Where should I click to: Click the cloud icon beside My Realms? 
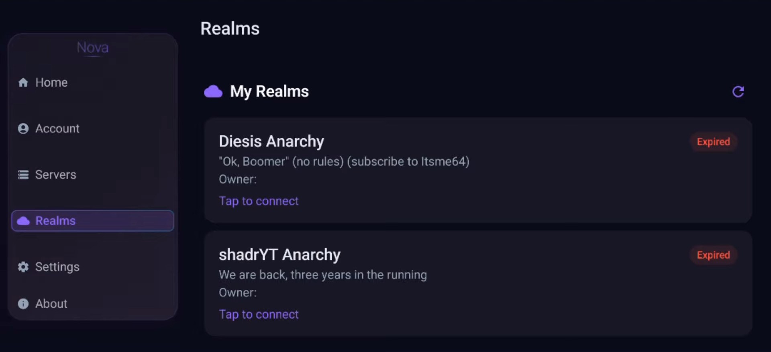click(x=213, y=92)
